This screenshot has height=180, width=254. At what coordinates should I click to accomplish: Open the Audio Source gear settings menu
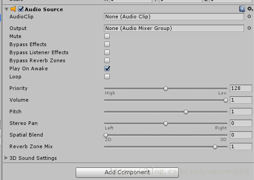pos(250,9)
